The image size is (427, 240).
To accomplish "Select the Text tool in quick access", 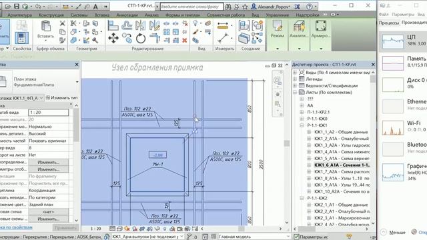I will (95, 6).
